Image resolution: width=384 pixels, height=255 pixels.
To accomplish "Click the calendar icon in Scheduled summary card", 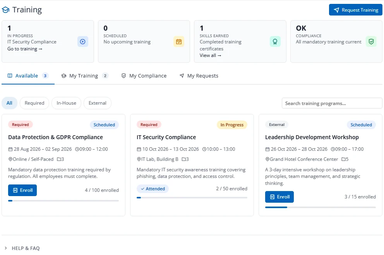I will pyautogui.click(x=179, y=42).
